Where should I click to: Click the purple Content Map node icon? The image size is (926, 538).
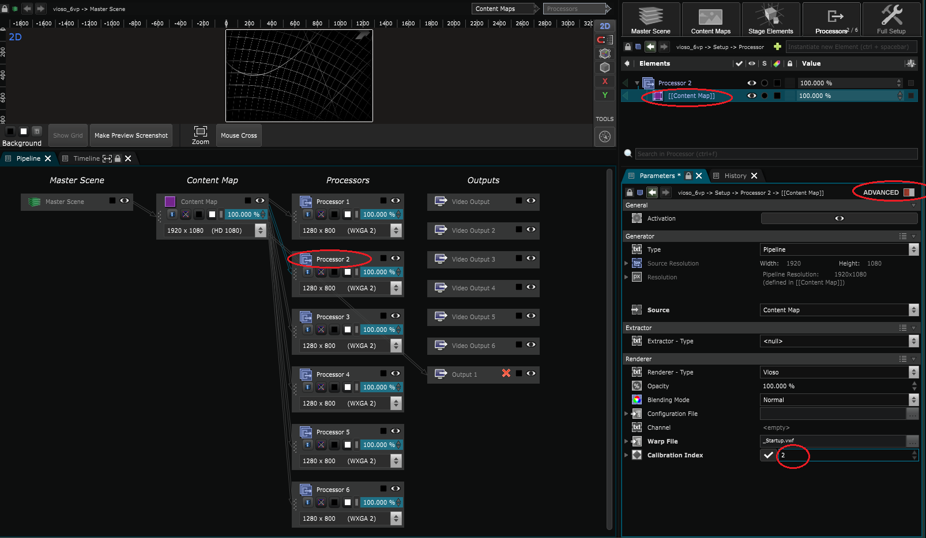pos(170,202)
